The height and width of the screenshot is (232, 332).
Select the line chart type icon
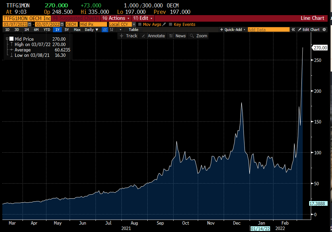point(105,30)
